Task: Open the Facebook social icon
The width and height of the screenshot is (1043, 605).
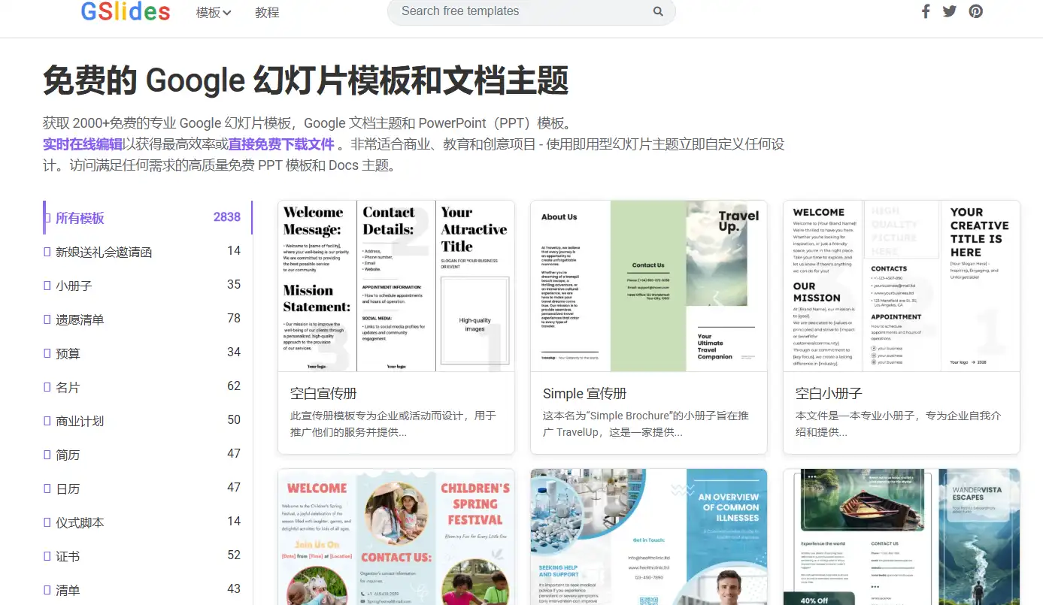Action: (926, 11)
